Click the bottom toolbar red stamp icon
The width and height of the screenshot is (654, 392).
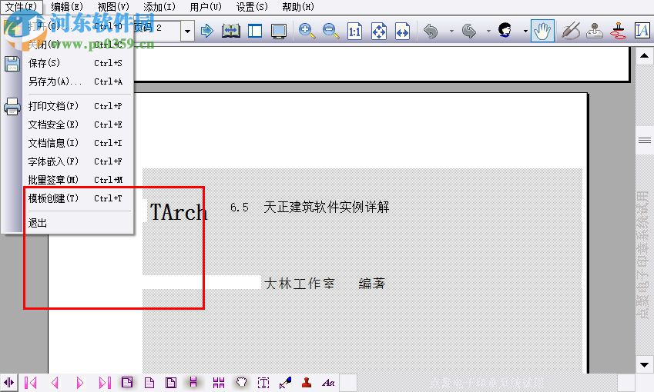pyautogui.click(x=307, y=383)
